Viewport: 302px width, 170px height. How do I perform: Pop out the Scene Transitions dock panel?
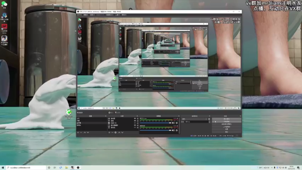210,116
